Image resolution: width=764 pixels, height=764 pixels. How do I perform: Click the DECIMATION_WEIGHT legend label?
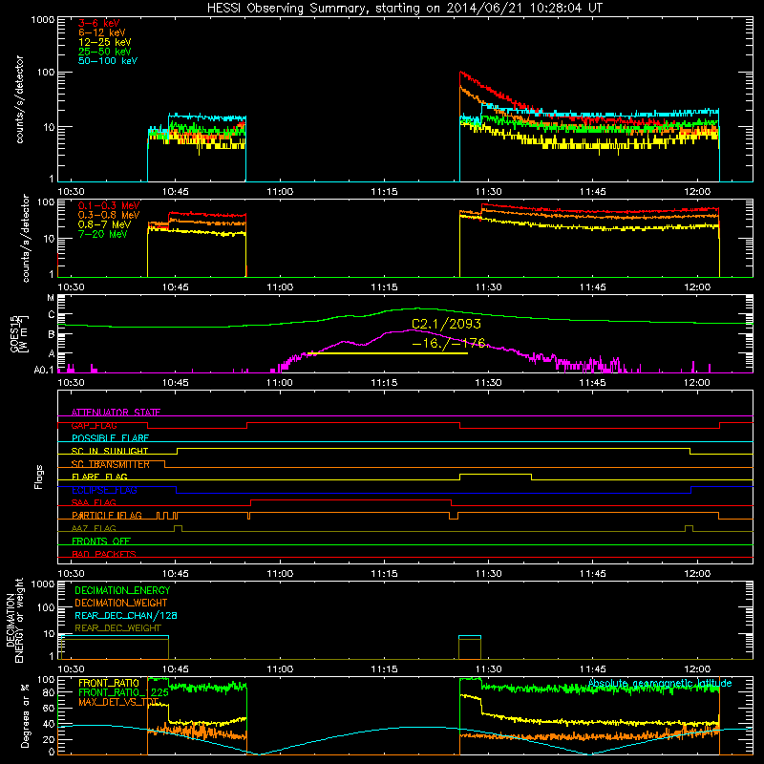coord(121,604)
